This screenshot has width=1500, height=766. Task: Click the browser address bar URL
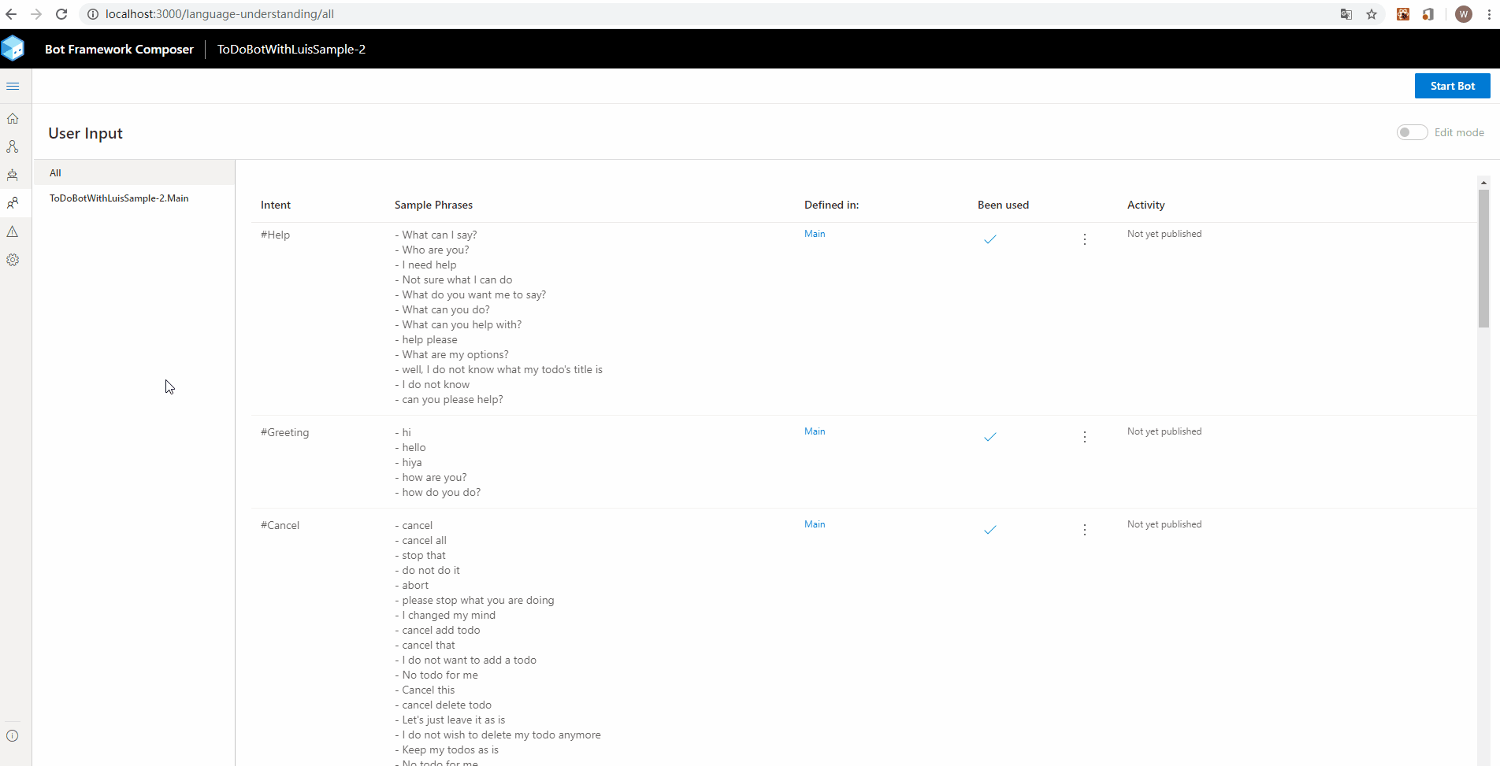[x=220, y=14]
